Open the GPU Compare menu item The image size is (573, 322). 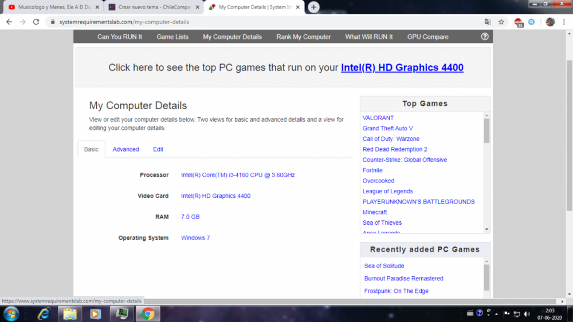pyautogui.click(x=427, y=37)
